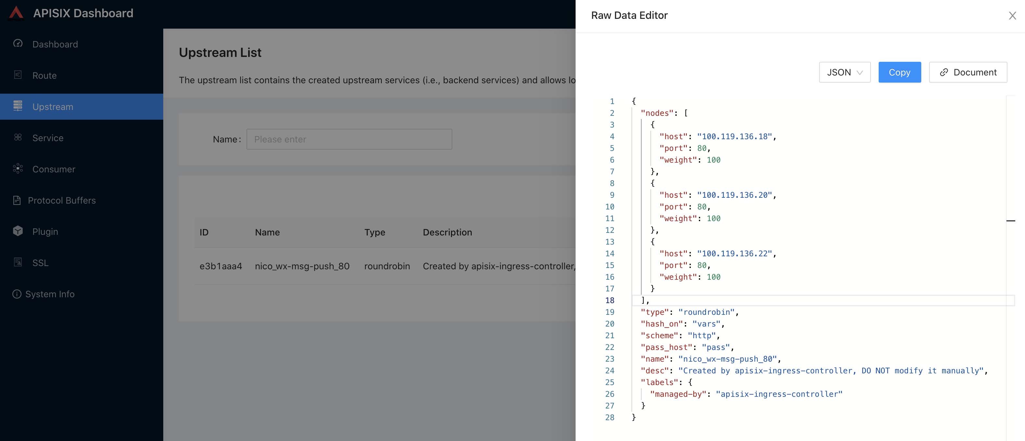Open the Dashboard menu item
This screenshot has height=441, width=1025.
(82, 44)
